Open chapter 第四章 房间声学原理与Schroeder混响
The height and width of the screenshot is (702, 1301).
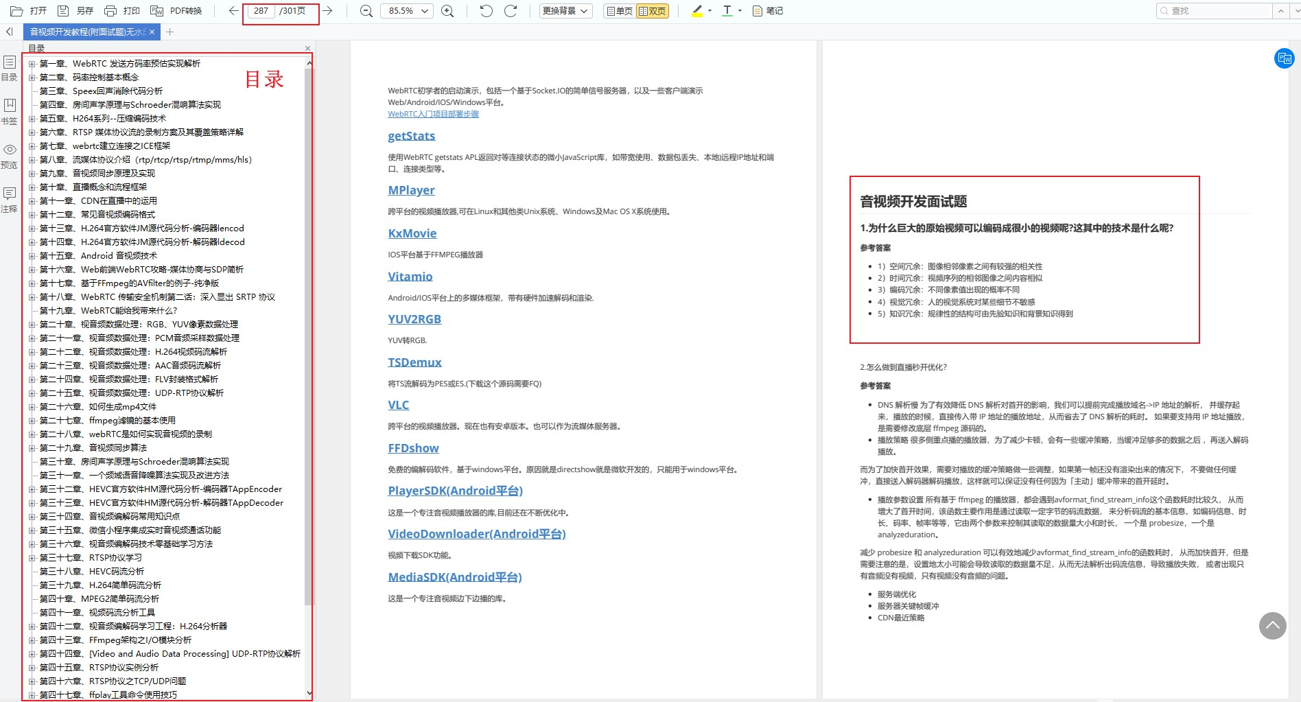[x=130, y=105]
